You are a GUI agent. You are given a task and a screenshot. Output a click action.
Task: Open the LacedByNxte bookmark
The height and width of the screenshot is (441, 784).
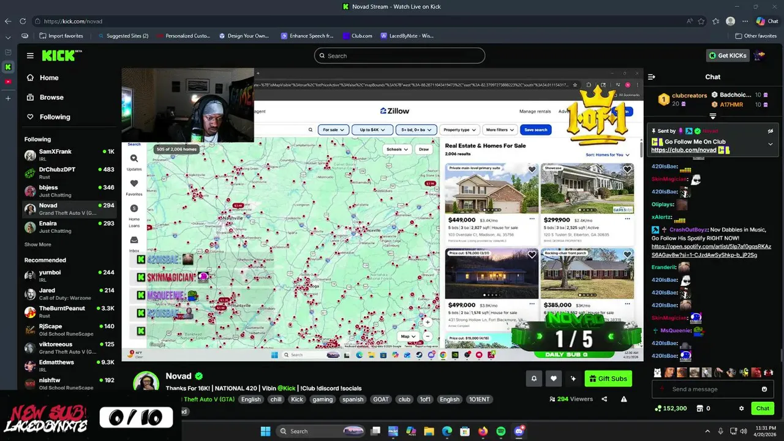coord(407,36)
